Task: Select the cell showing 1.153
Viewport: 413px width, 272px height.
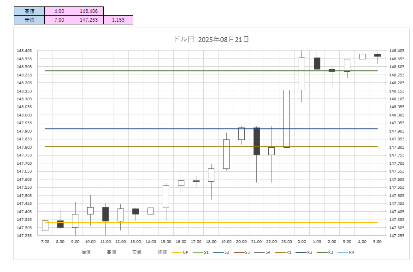Action: [118, 20]
